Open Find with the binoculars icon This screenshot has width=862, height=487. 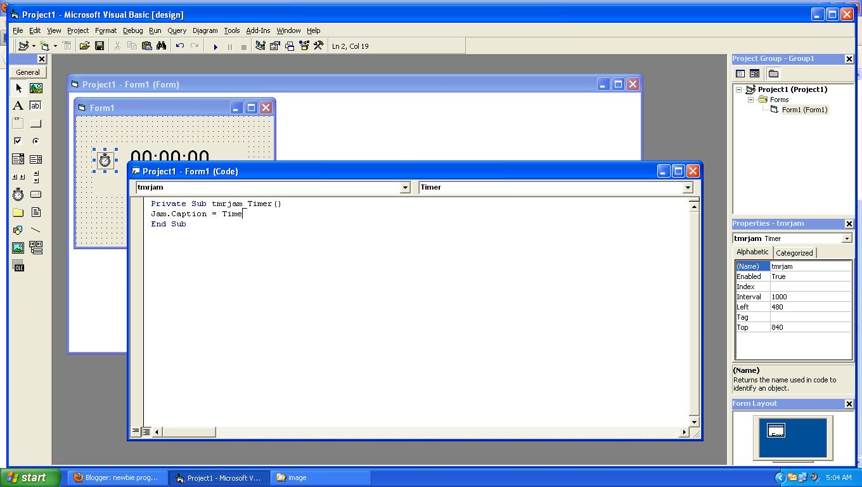162,46
